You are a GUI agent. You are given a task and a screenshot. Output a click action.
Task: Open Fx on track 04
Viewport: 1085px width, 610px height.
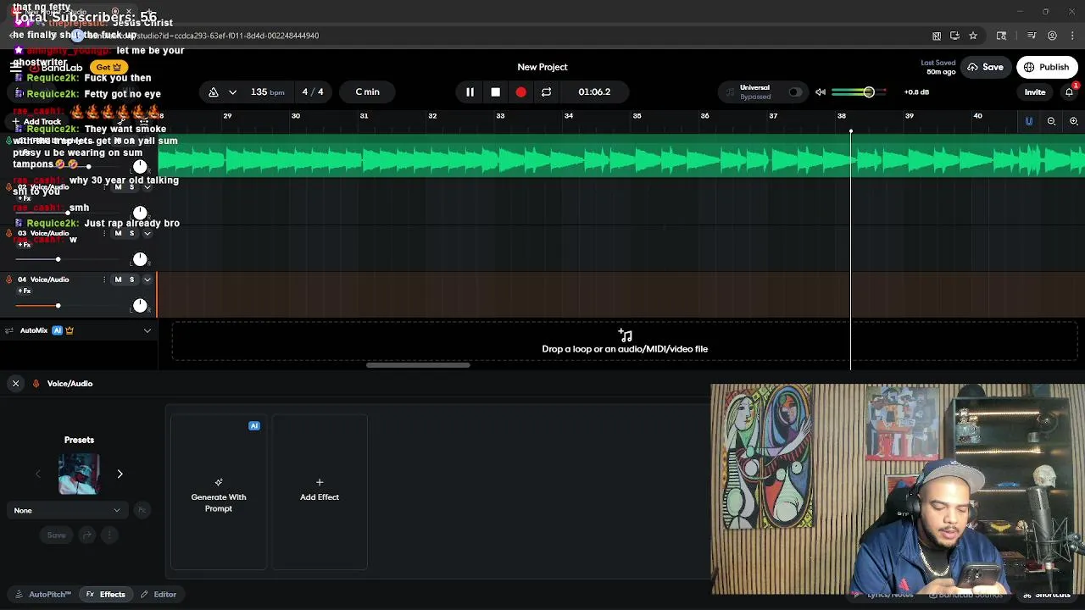pos(24,291)
